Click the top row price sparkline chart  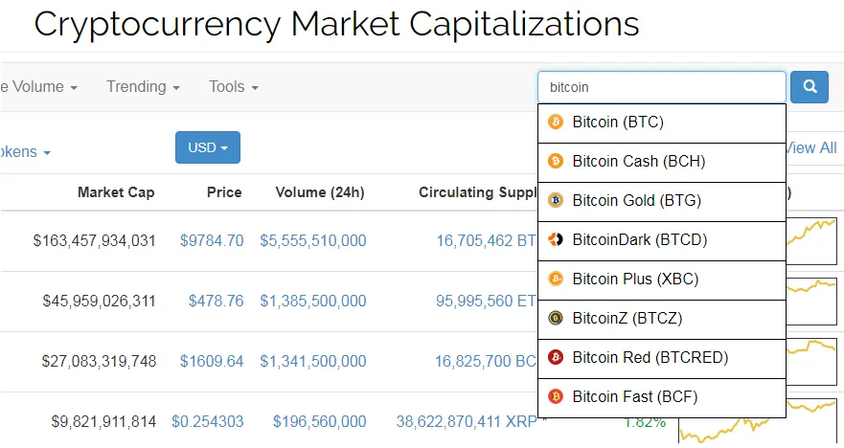(811, 240)
